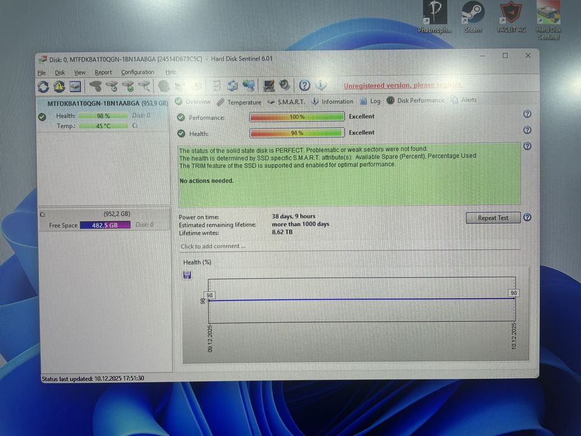Click the help icon beside Health row
Image resolution: width=581 pixels, height=436 pixels.
click(527, 130)
